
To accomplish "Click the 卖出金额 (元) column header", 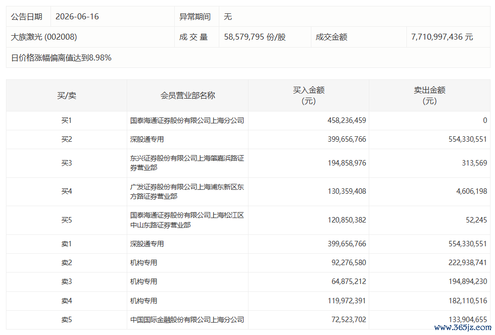I will pyautogui.click(x=429, y=96).
